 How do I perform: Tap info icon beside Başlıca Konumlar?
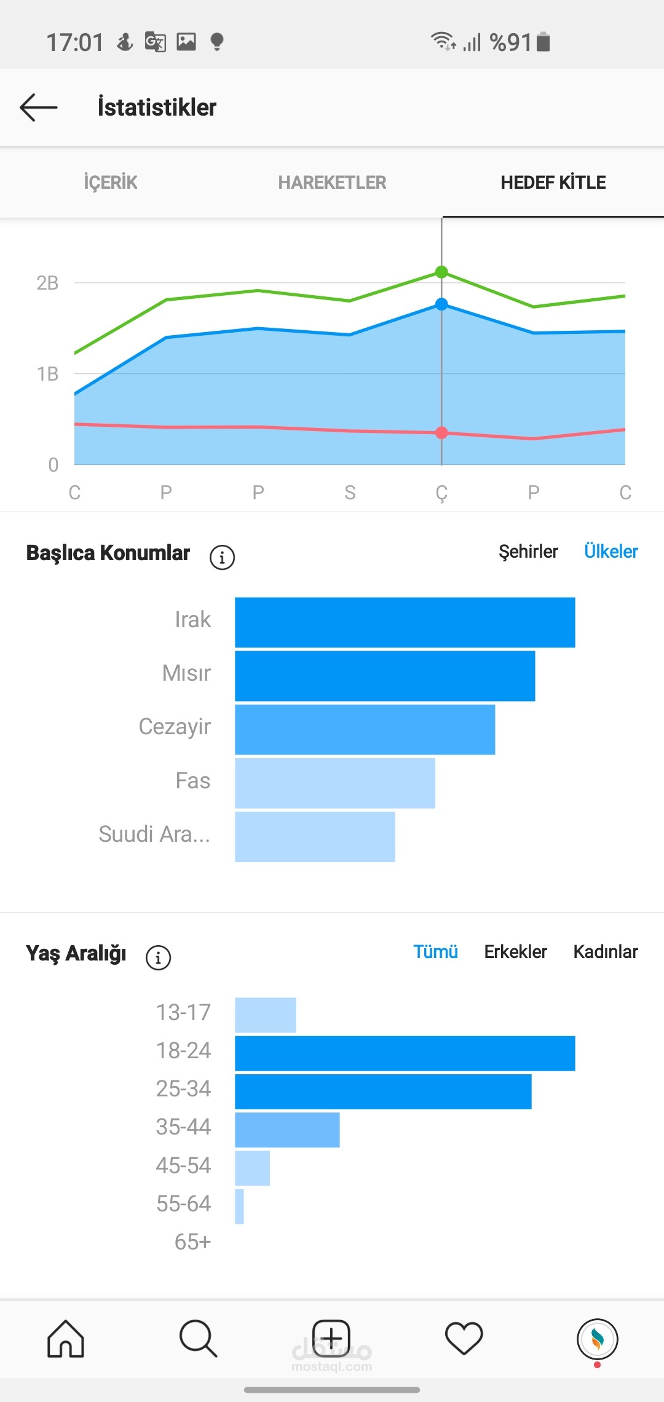(x=222, y=558)
